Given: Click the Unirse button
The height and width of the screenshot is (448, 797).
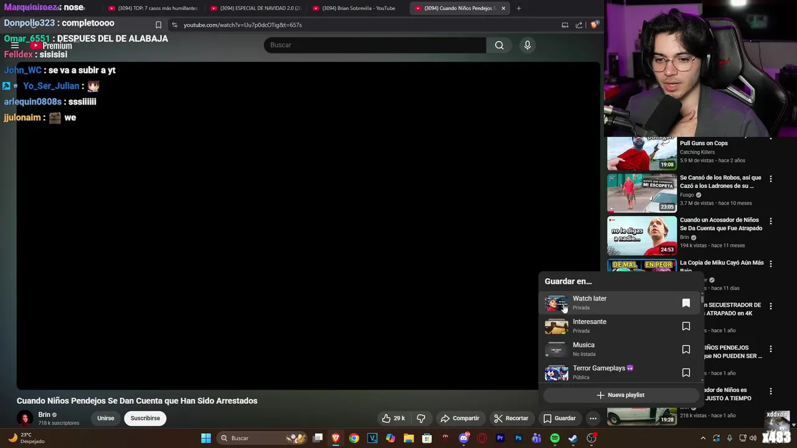Looking at the screenshot, I should (x=106, y=418).
